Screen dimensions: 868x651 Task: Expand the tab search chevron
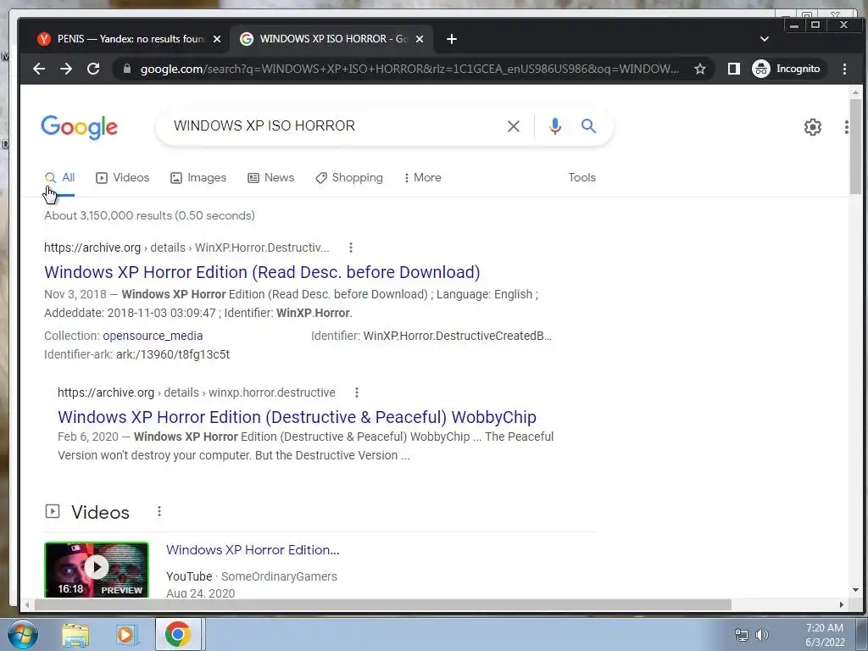765,39
